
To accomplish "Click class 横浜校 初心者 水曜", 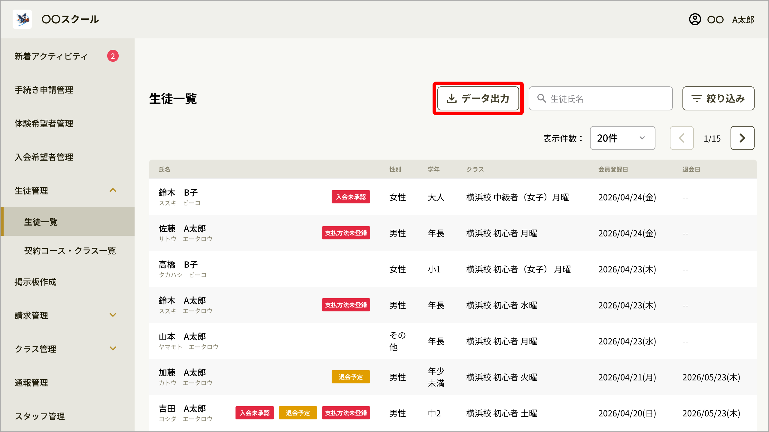I will (502, 305).
